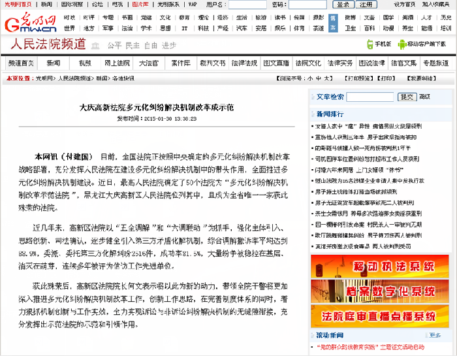Click the WAP link in top bar
This screenshot has width=457, height=356.
(193, 5)
